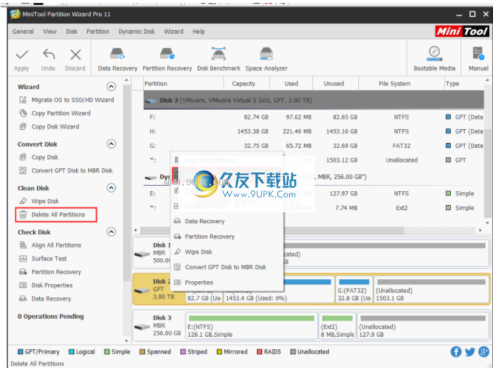493x368 pixels.
Task: Click the Delete All Partitions link
Action: pos(58,214)
